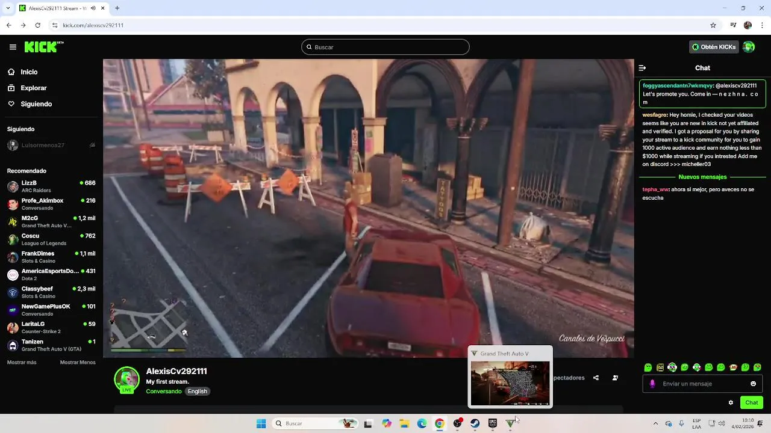The width and height of the screenshot is (771, 433).
Task: Open recommended channel Tanizen
Action: click(x=51, y=345)
